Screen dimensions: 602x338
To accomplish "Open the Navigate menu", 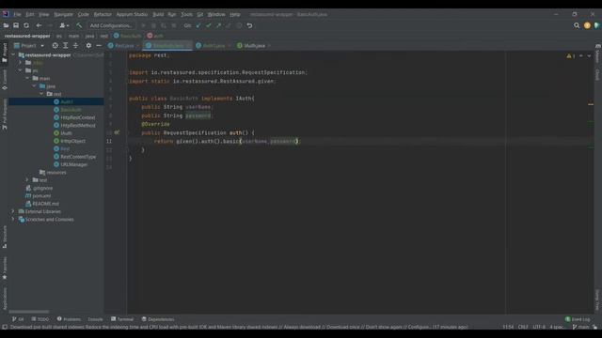I will point(63,14).
